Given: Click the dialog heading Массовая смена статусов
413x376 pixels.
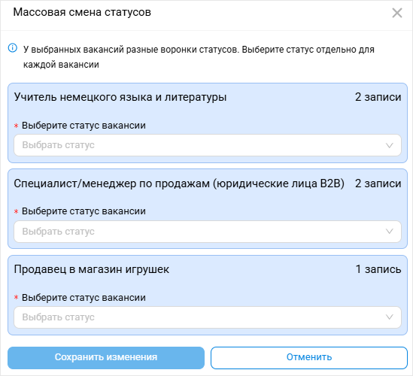Looking at the screenshot, I should tap(82, 12).
